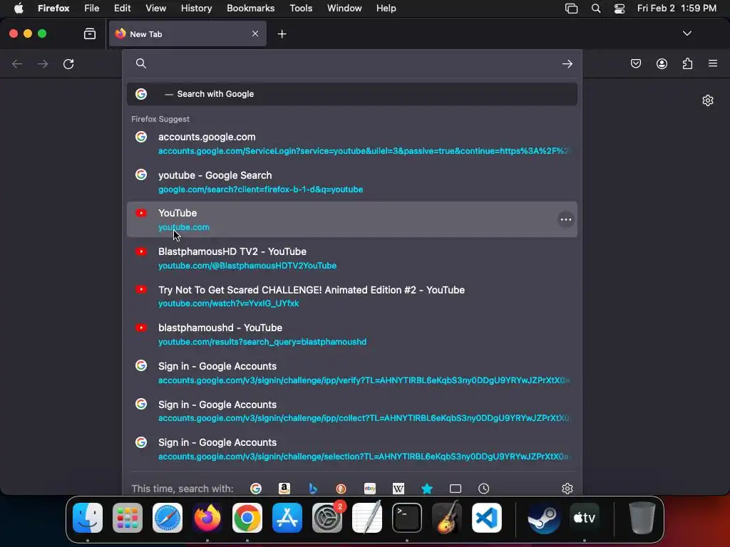Screen dimensions: 730x547
Task: Open Sign in suggestion with ipp/verify URL
Action: tap(352, 373)
